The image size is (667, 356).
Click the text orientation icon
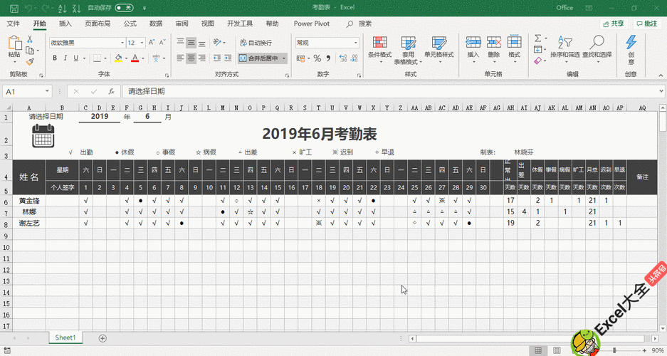coord(218,42)
